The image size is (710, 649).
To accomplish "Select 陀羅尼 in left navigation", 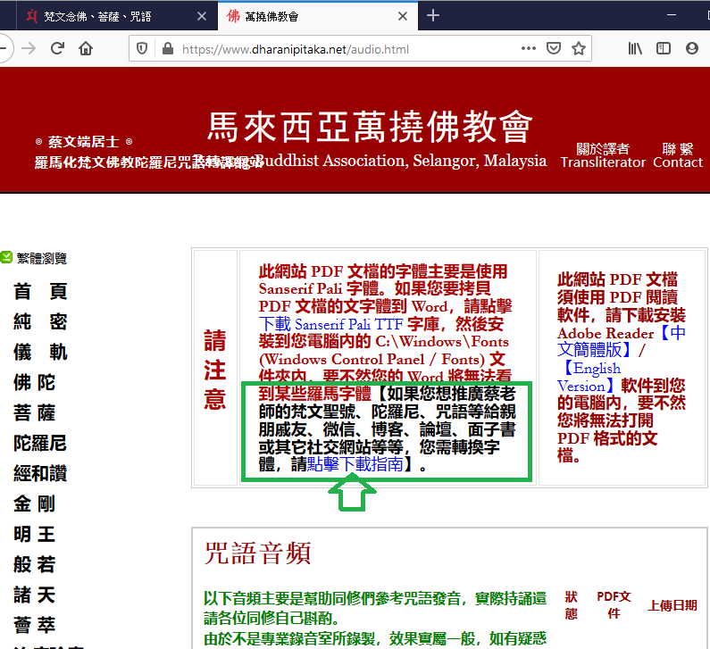I will 40,443.
